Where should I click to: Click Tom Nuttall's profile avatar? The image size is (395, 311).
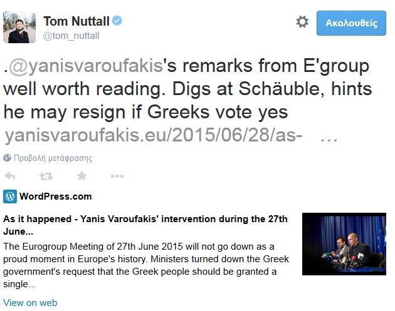coord(19,28)
